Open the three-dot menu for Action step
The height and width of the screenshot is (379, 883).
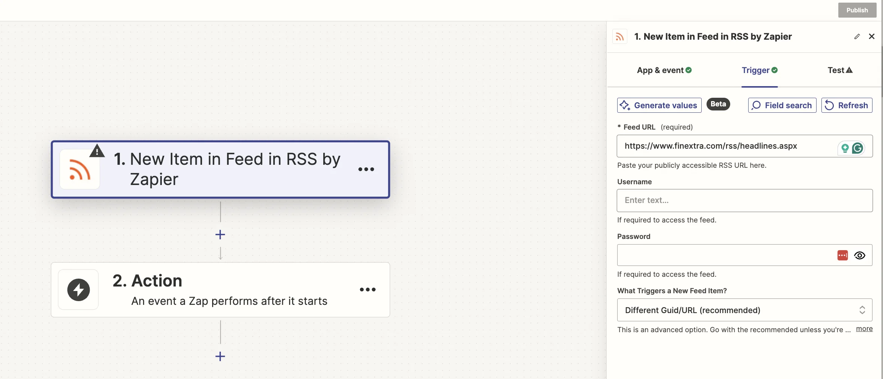(x=368, y=289)
